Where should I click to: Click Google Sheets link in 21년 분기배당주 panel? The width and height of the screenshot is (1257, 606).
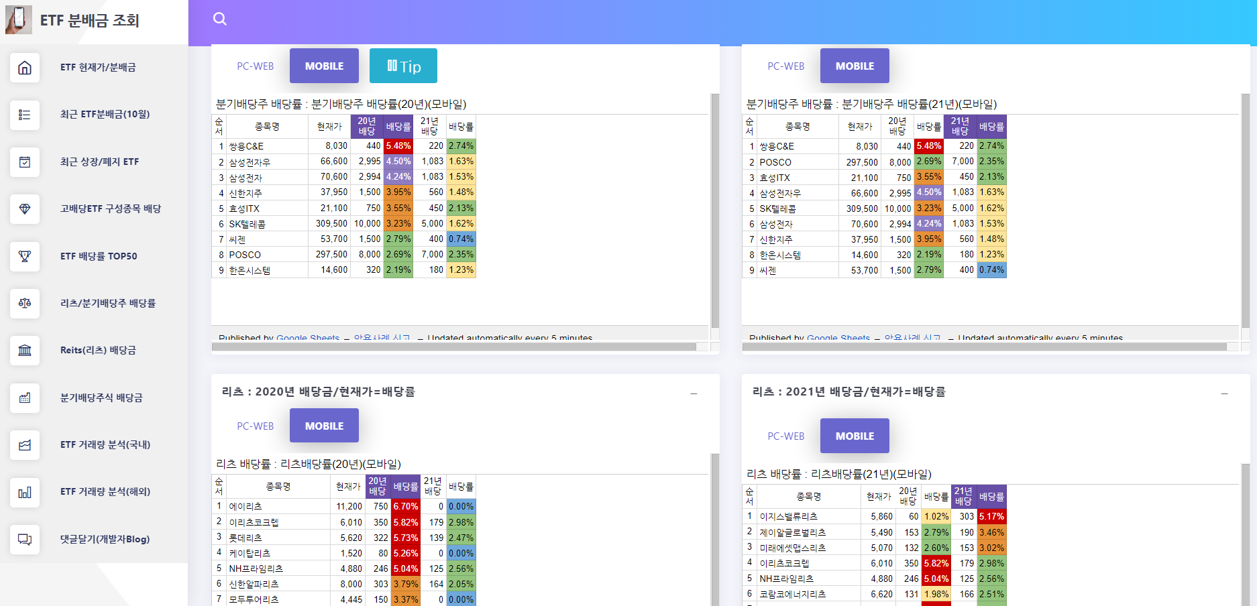tap(838, 337)
